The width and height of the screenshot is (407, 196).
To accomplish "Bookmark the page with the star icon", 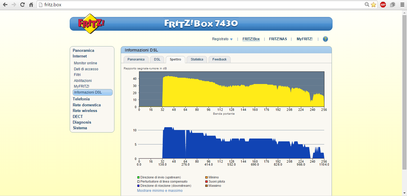I will (373, 5).
